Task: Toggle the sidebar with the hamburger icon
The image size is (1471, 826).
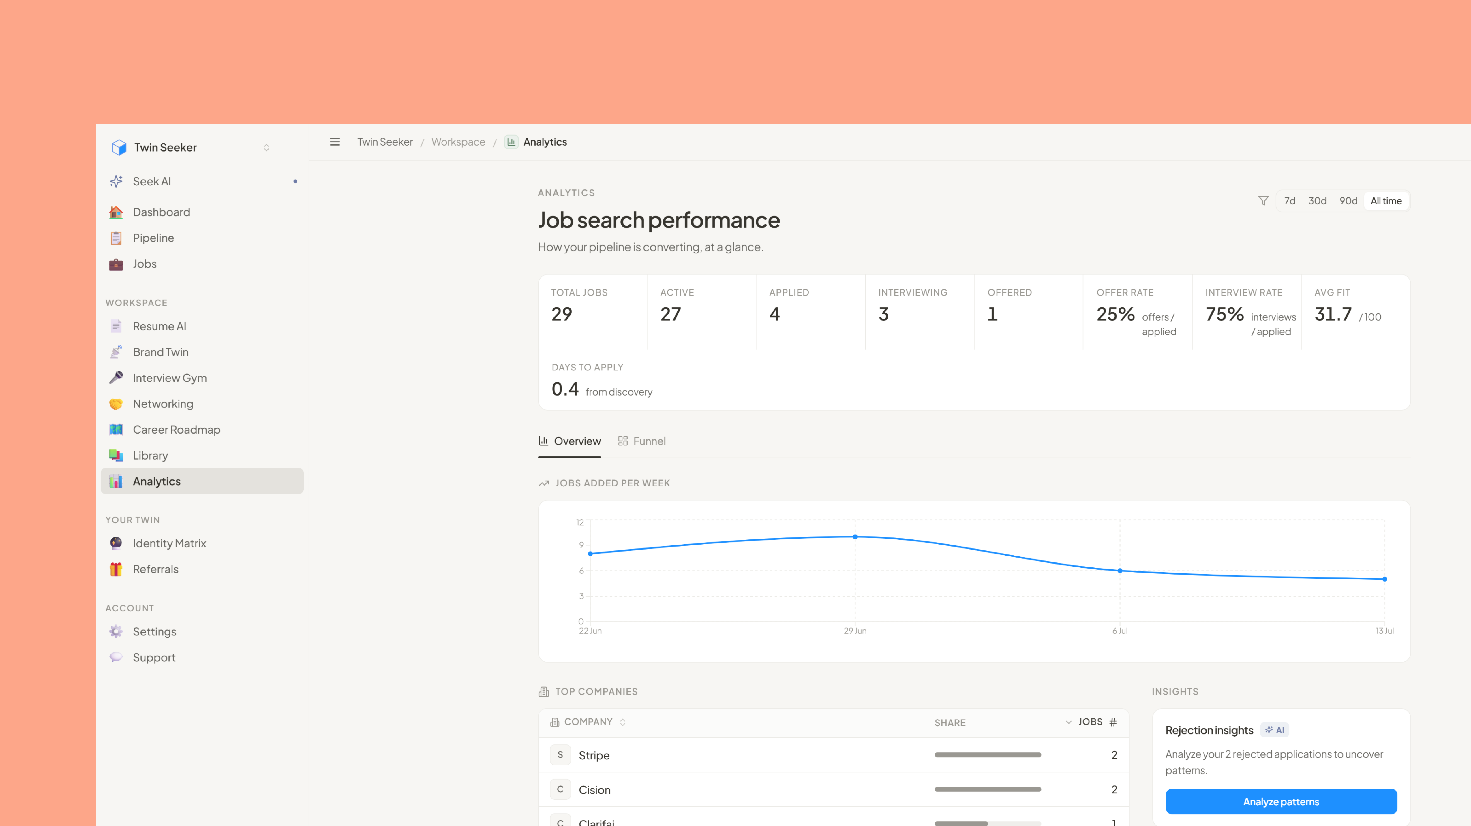Action: point(335,142)
